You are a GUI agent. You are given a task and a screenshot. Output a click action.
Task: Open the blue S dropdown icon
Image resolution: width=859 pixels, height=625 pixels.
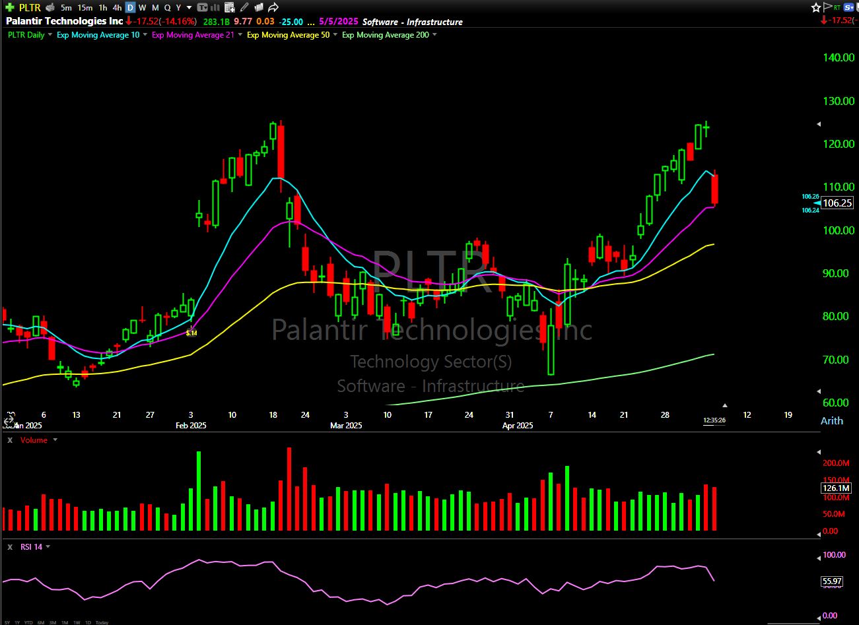(850, 7)
